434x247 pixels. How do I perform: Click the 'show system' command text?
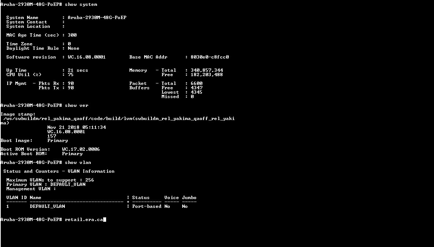(x=81, y=4)
